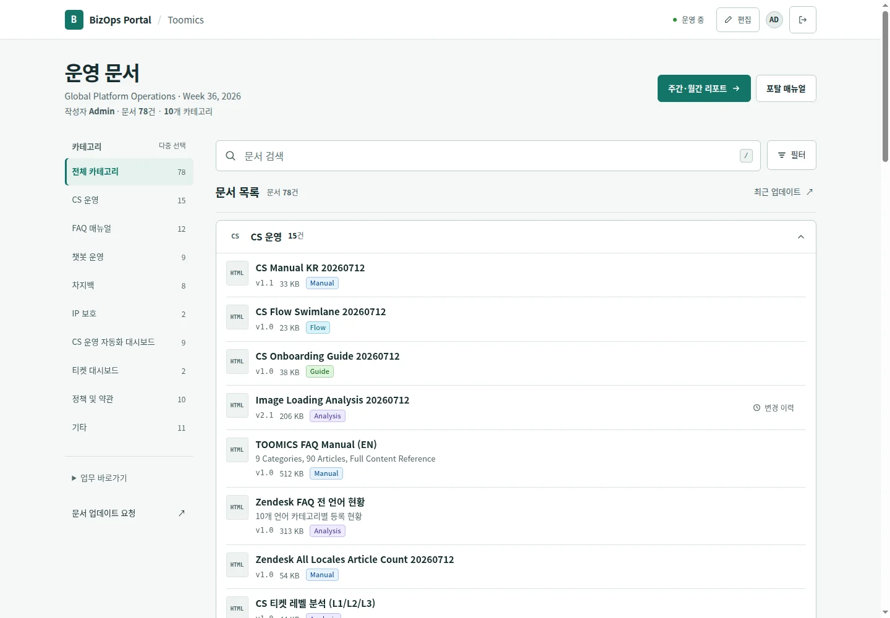
Task: Select the 정책 및 약관 category
Action: 129,399
